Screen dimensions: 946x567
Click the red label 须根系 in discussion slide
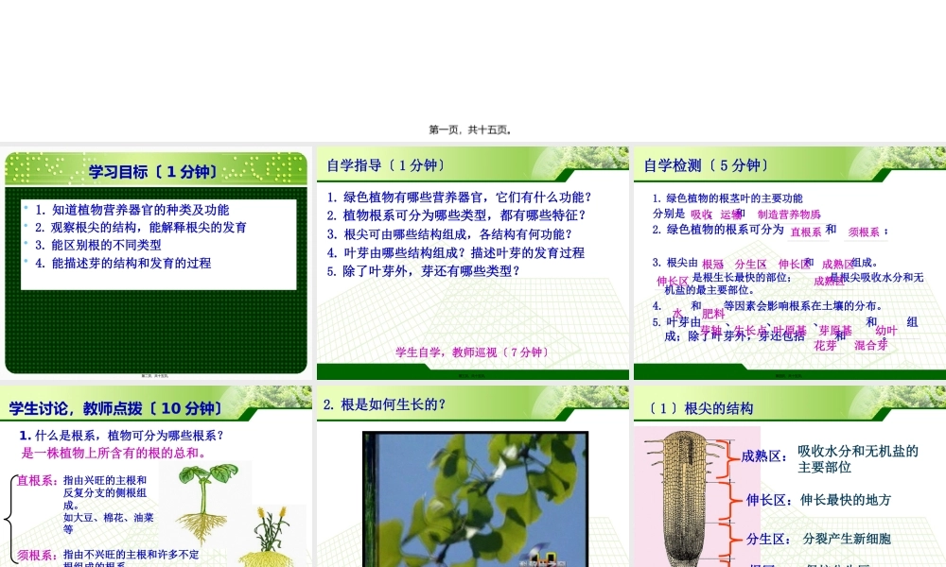coord(37,555)
